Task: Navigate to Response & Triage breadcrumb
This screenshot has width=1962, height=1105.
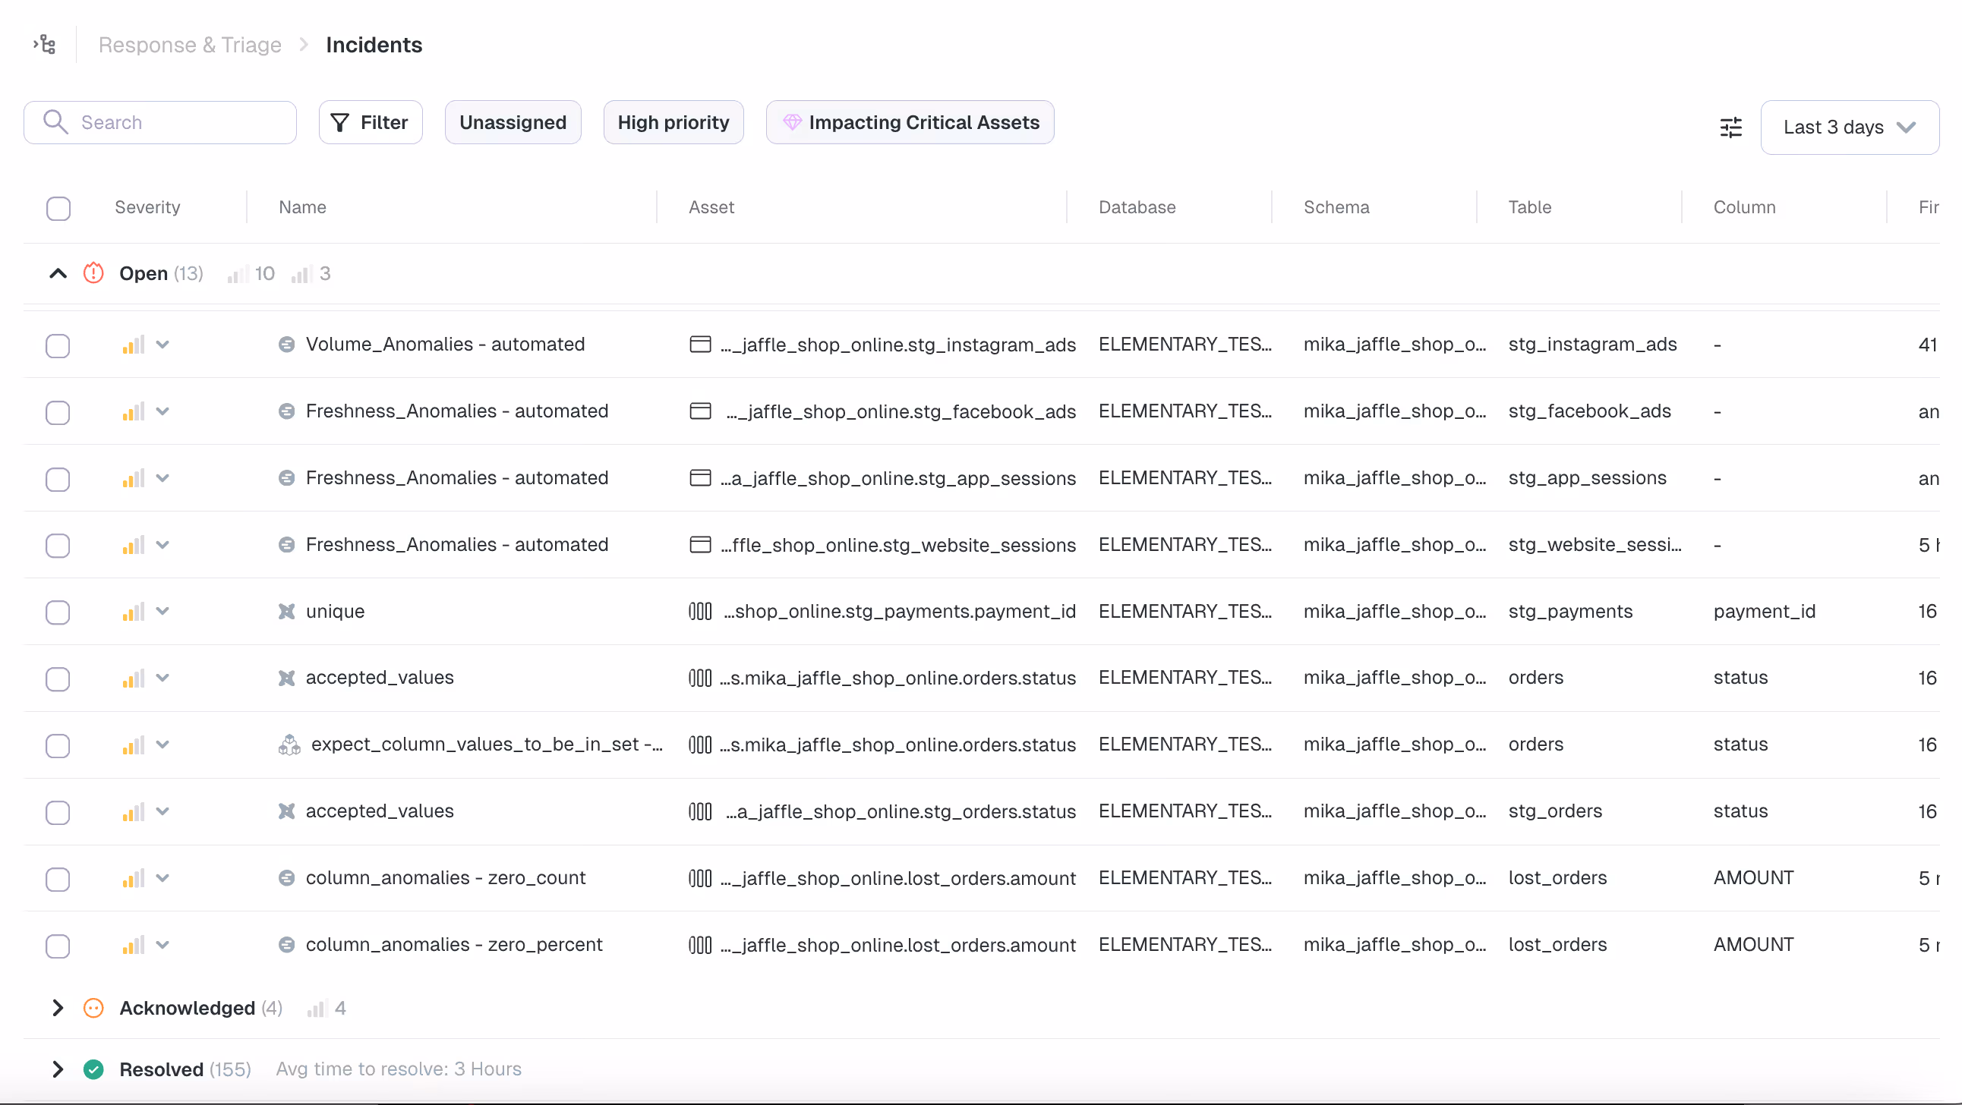Action: (x=190, y=45)
